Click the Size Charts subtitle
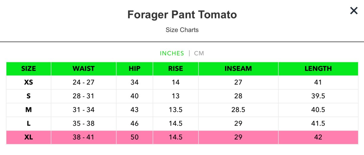 point(182,30)
